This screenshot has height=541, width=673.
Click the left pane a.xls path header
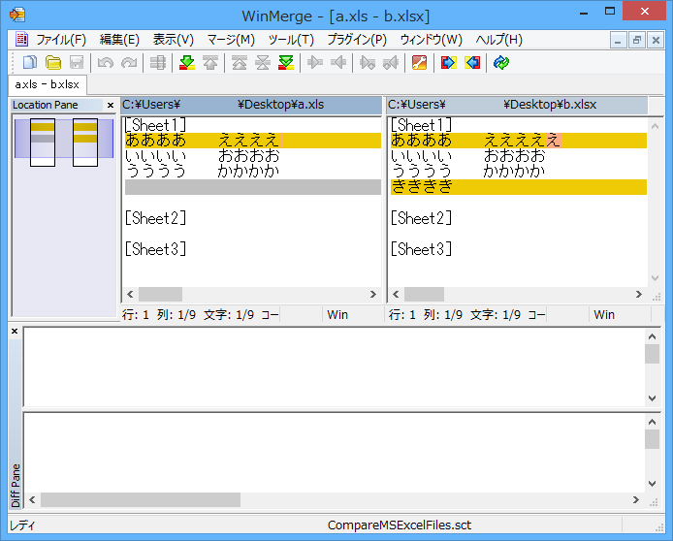point(252,105)
